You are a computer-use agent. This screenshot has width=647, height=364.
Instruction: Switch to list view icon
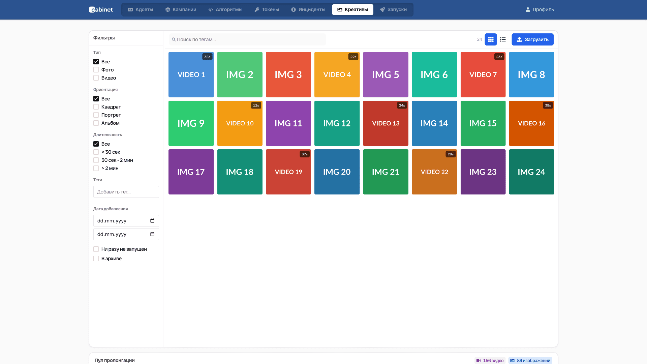503,39
